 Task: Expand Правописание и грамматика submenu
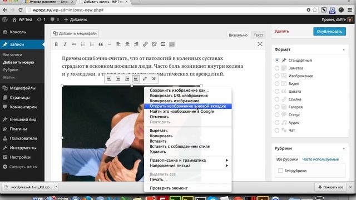(x=188, y=161)
